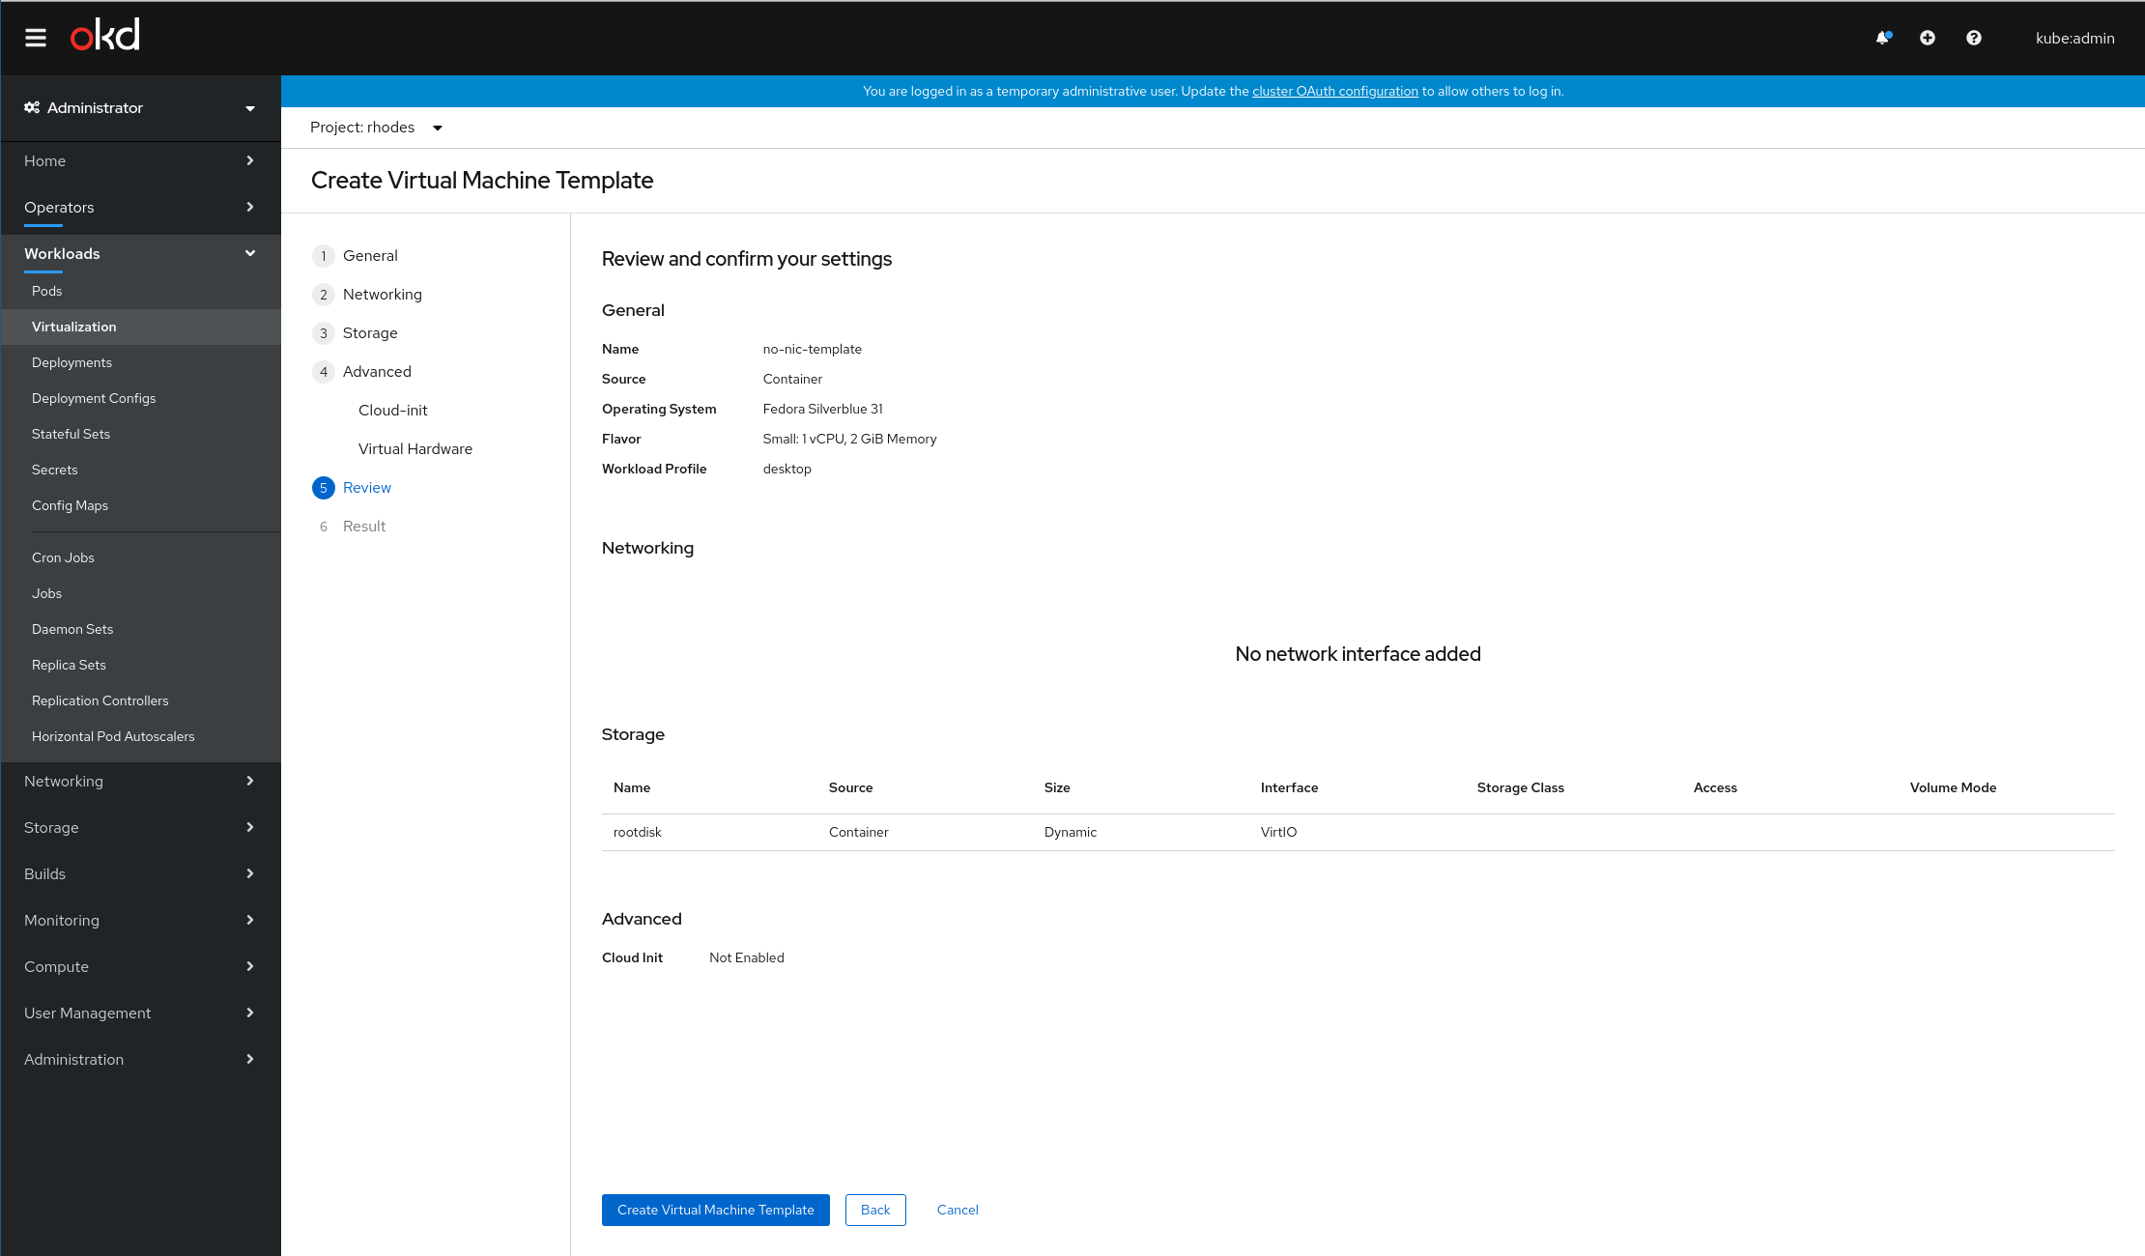Open the hamburger navigation menu
This screenshot has width=2145, height=1256.
tap(36, 38)
